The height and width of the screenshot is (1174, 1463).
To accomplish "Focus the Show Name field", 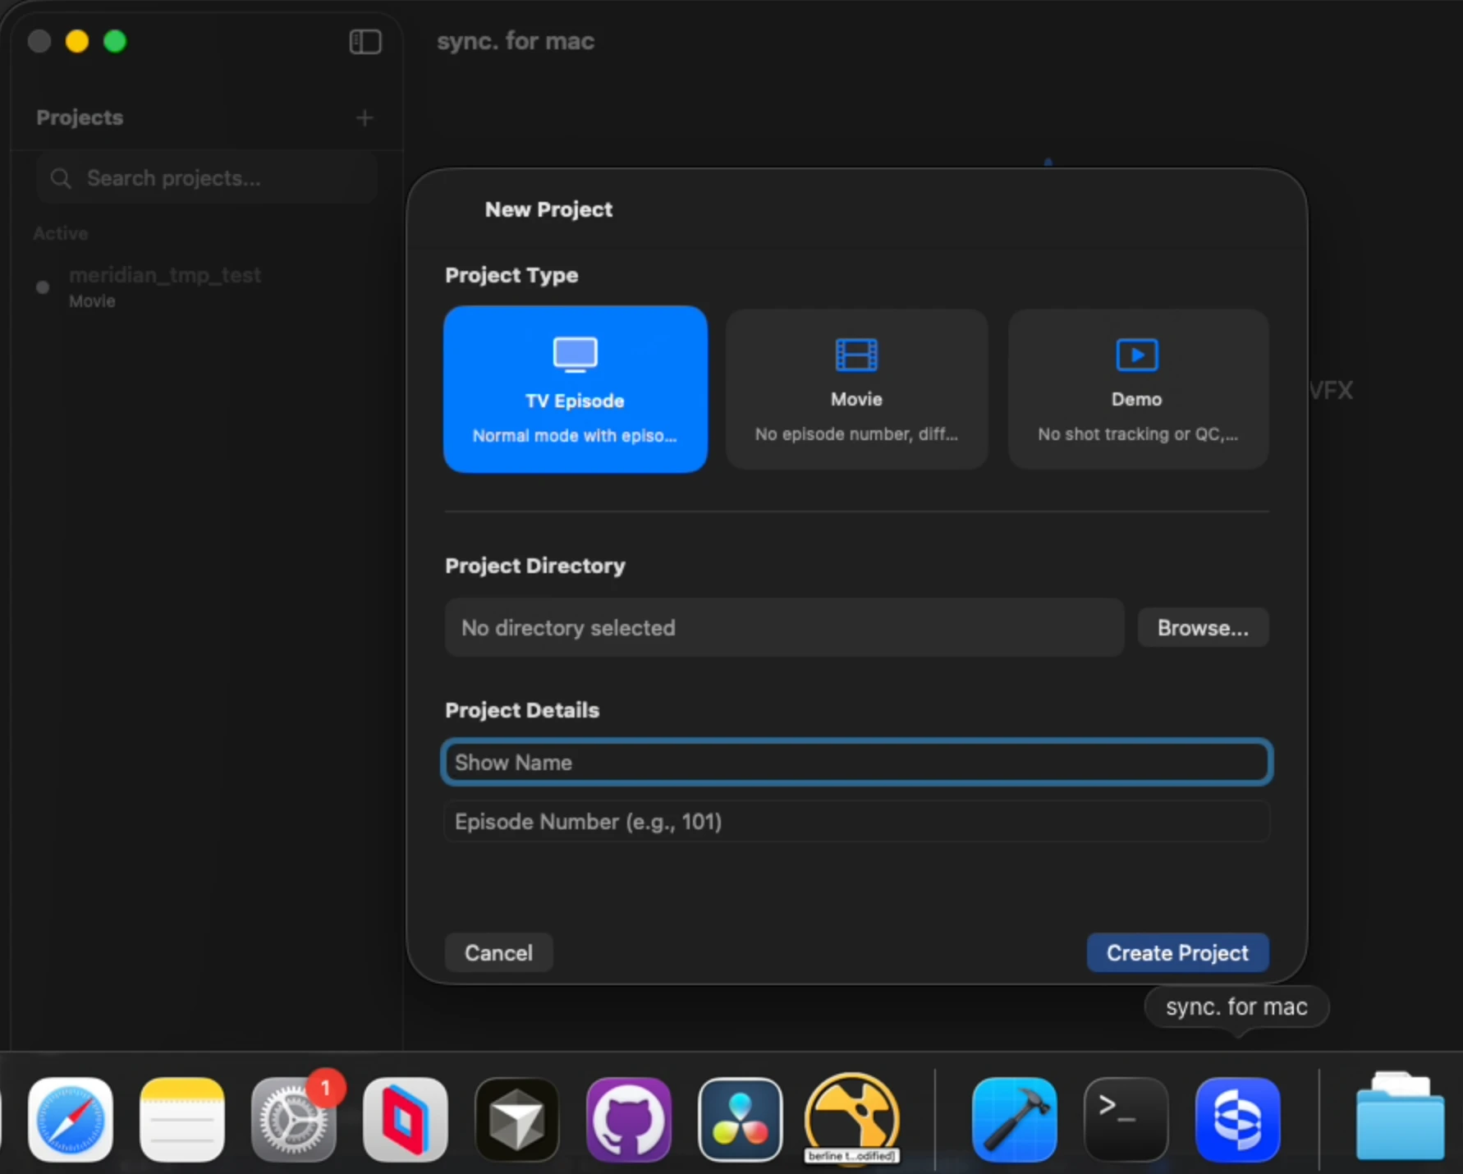I will pos(857,763).
